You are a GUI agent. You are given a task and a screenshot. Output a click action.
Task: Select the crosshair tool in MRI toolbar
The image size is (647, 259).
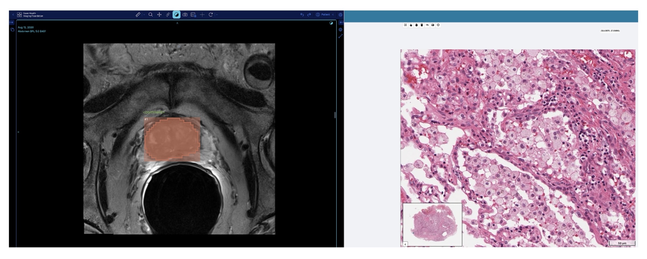point(202,15)
